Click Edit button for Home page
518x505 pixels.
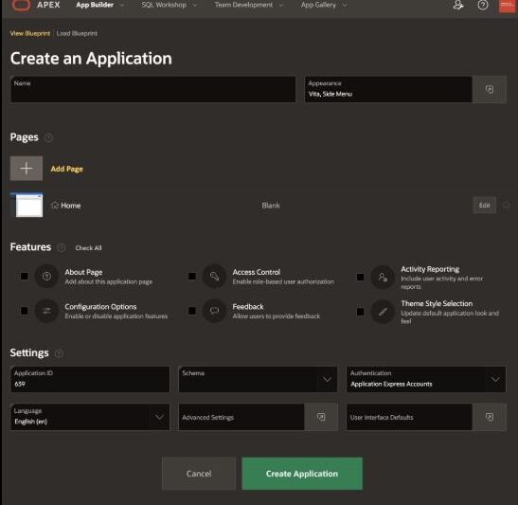[484, 206]
